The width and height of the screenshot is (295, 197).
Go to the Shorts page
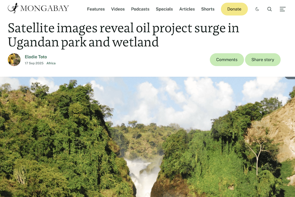point(208,9)
